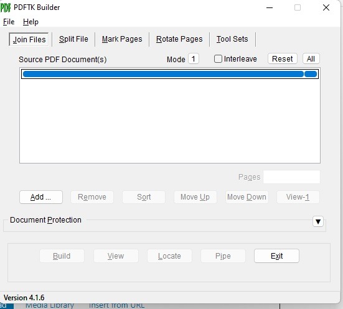This screenshot has height=309, width=343.
Task: Expand the Document Protection section arrow
Action: pyautogui.click(x=318, y=221)
